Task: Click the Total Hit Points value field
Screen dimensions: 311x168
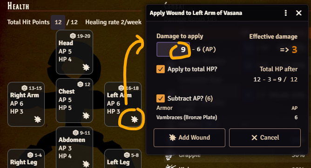Action: tap(58, 22)
